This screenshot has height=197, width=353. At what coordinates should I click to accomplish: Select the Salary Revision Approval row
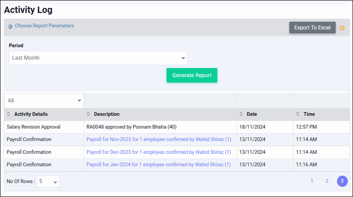coord(177,127)
